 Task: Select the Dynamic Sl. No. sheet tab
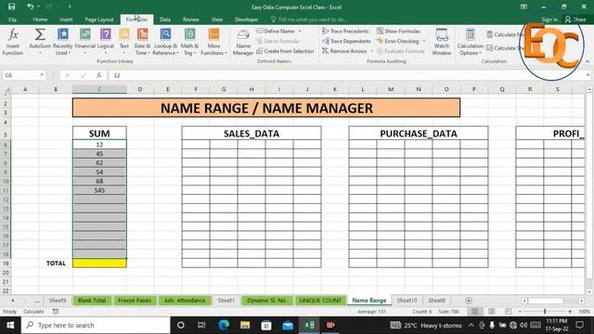click(266, 301)
